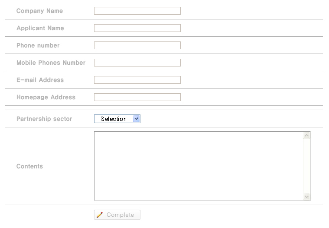Click the Company Name label
Viewport: 329px width, 228px height.
click(x=39, y=11)
